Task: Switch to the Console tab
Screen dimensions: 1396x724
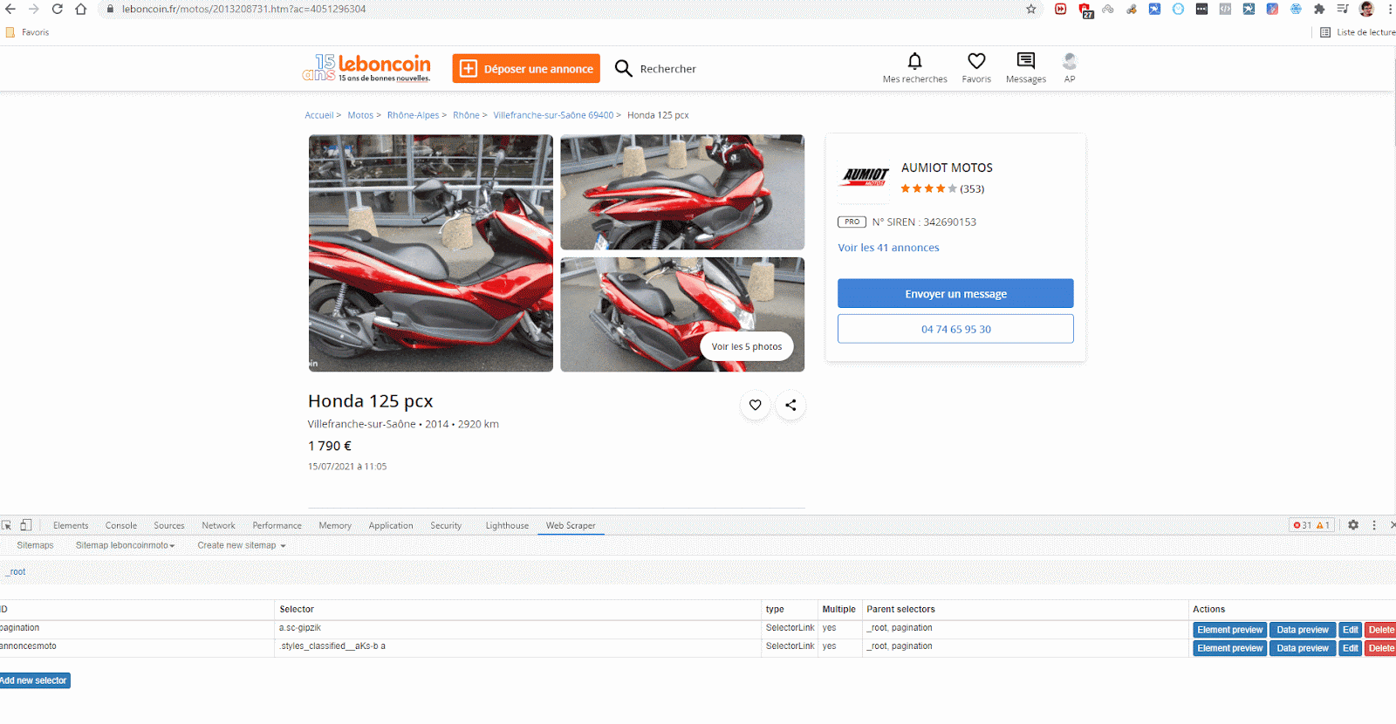Action: click(121, 525)
